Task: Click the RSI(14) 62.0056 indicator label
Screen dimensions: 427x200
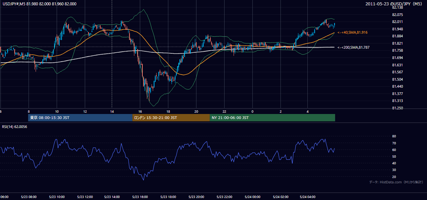Action: pos(15,127)
